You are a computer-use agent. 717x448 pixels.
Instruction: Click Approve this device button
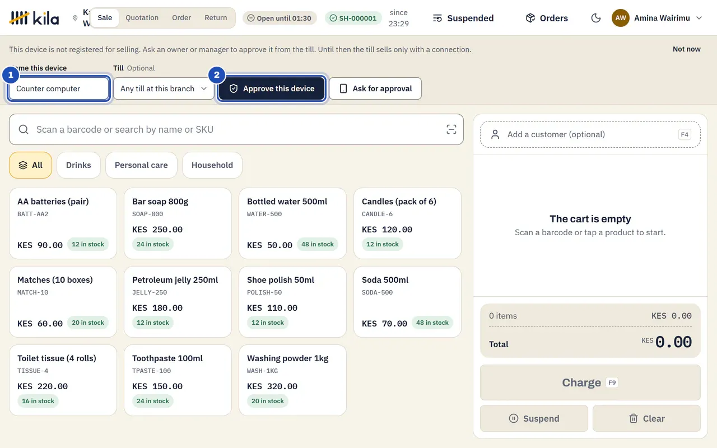(272, 88)
